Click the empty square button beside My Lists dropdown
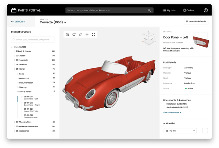The image size is (219, 148). [x=205, y=131]
